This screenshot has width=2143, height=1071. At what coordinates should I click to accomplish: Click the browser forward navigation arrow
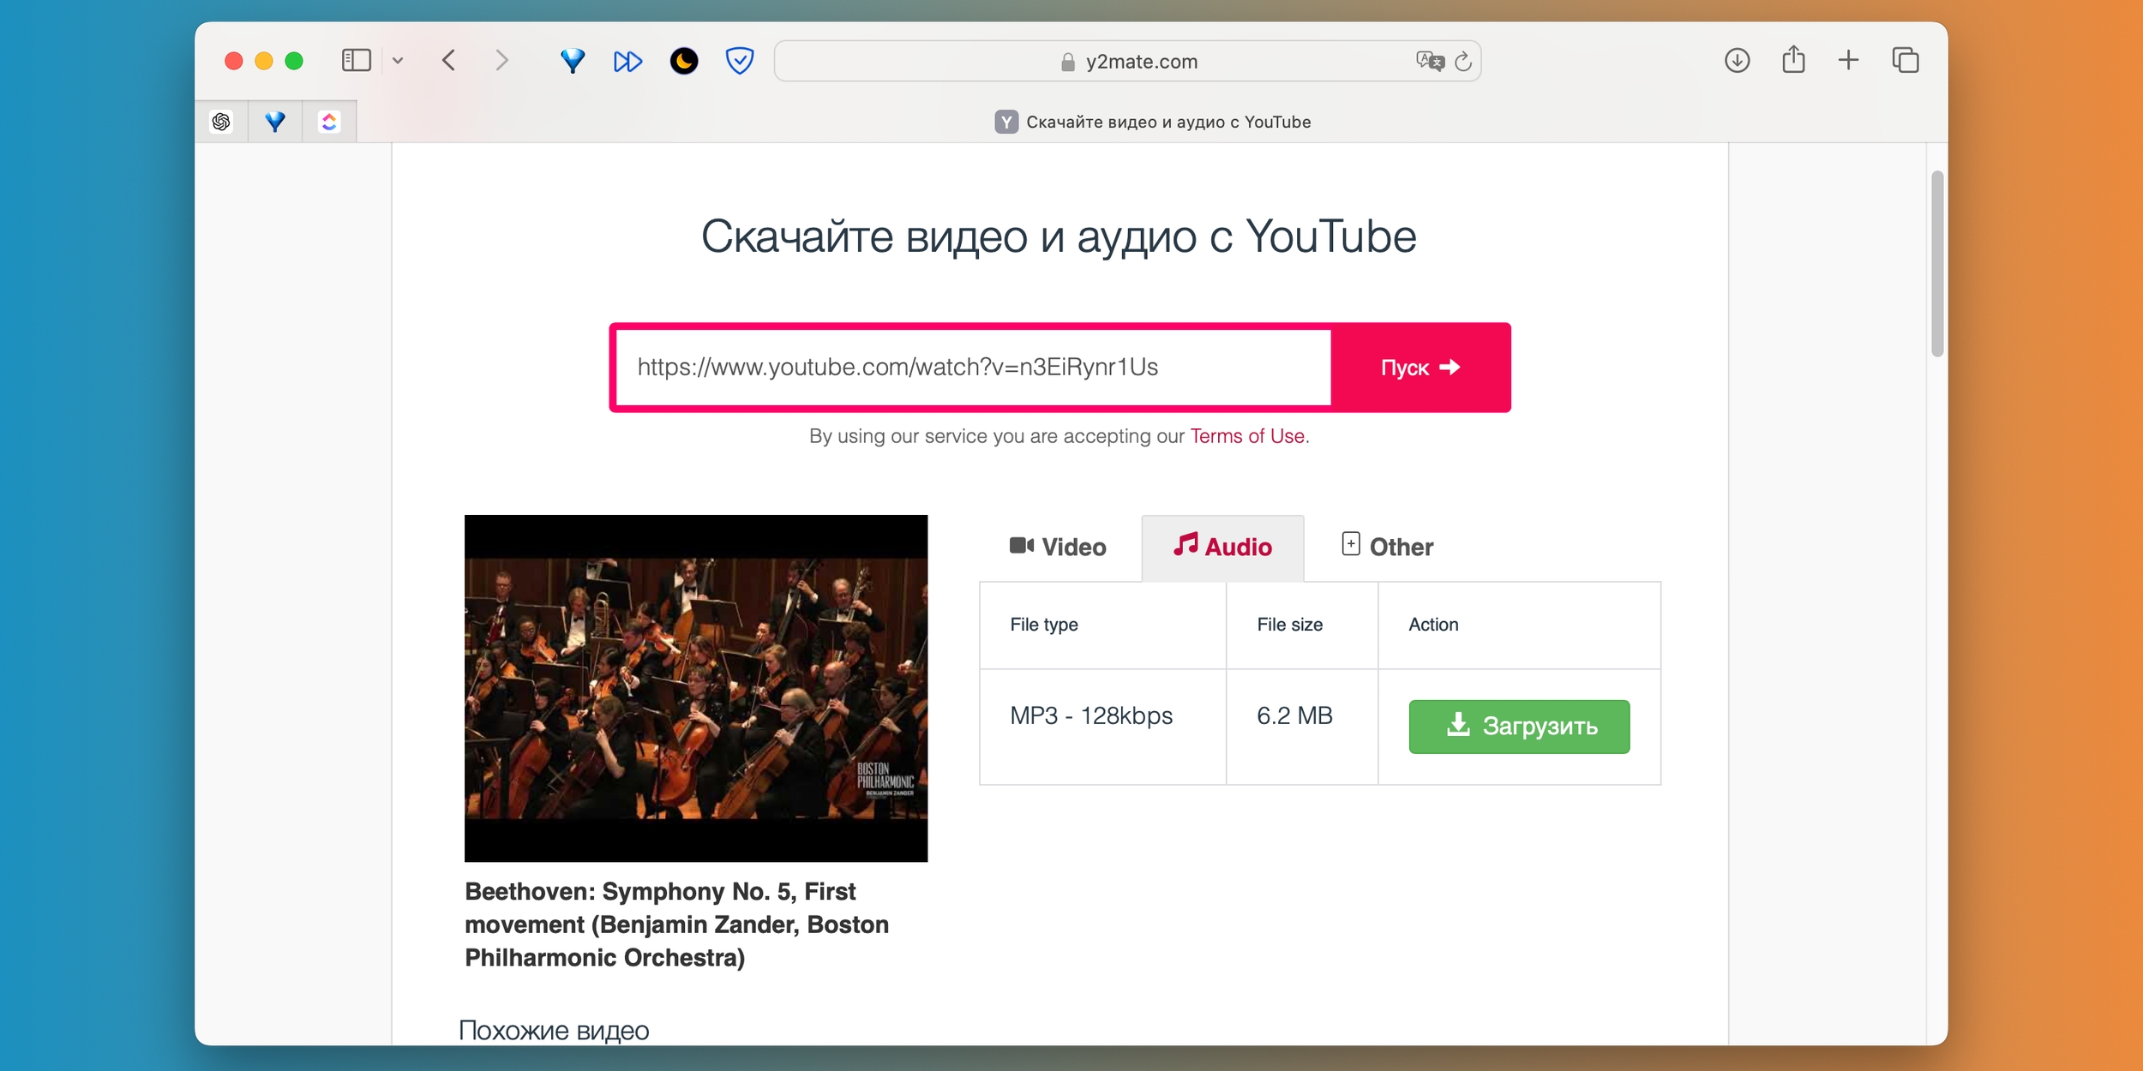click(501, 60)
